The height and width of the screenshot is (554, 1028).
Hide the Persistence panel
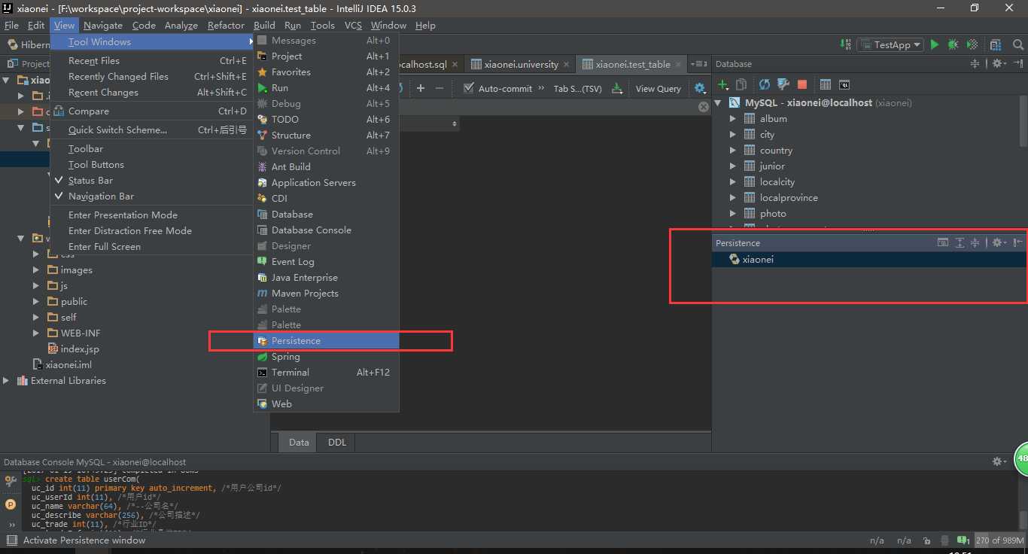click(1018, 242)
